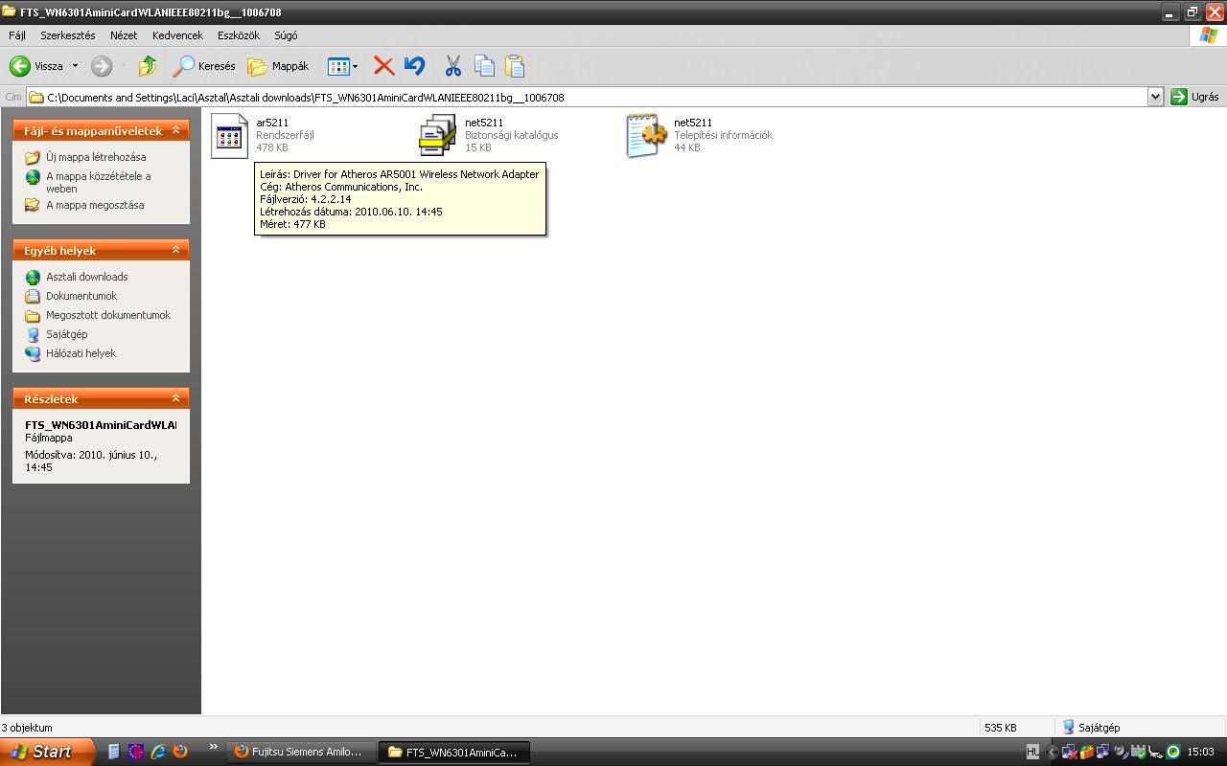The image size is (1227, 766).
Task: Open the Keresés search pane
Action: (204, 66)
